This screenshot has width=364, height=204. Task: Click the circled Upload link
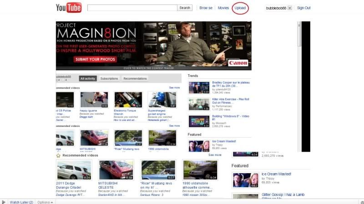point(240,8)
